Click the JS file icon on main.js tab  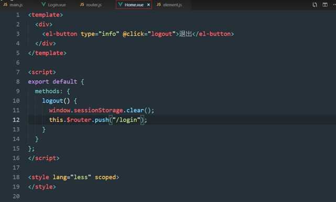5,4
